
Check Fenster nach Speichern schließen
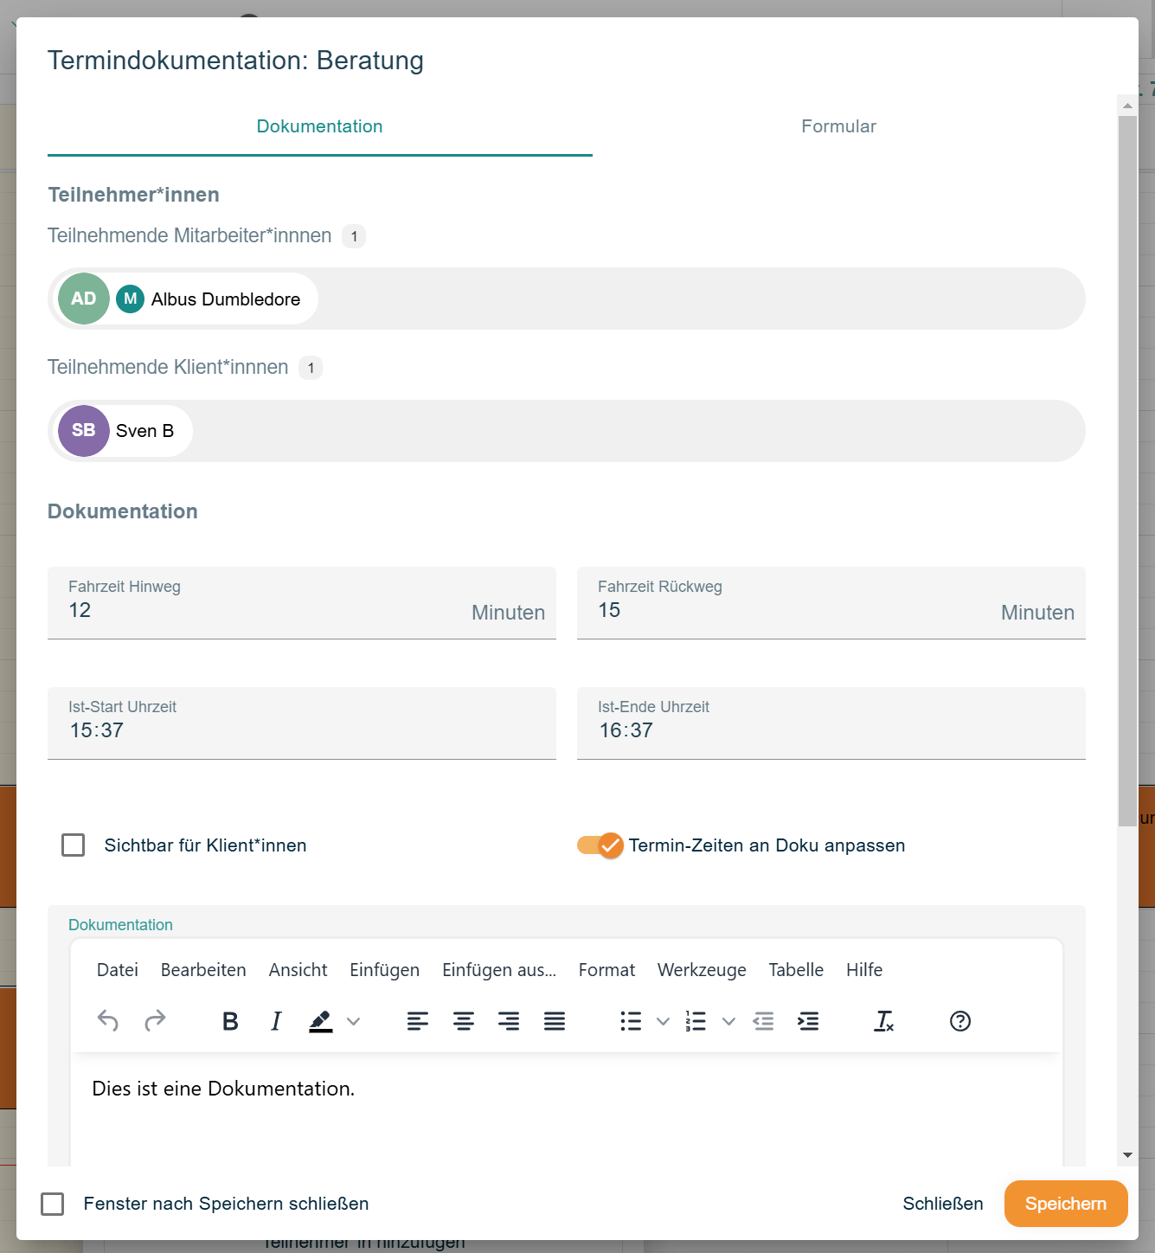click(x=53, y=1204)
